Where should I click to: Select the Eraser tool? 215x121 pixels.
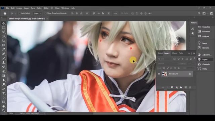4,71
